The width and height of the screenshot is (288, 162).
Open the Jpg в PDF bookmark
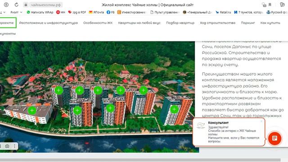point(77,12)
